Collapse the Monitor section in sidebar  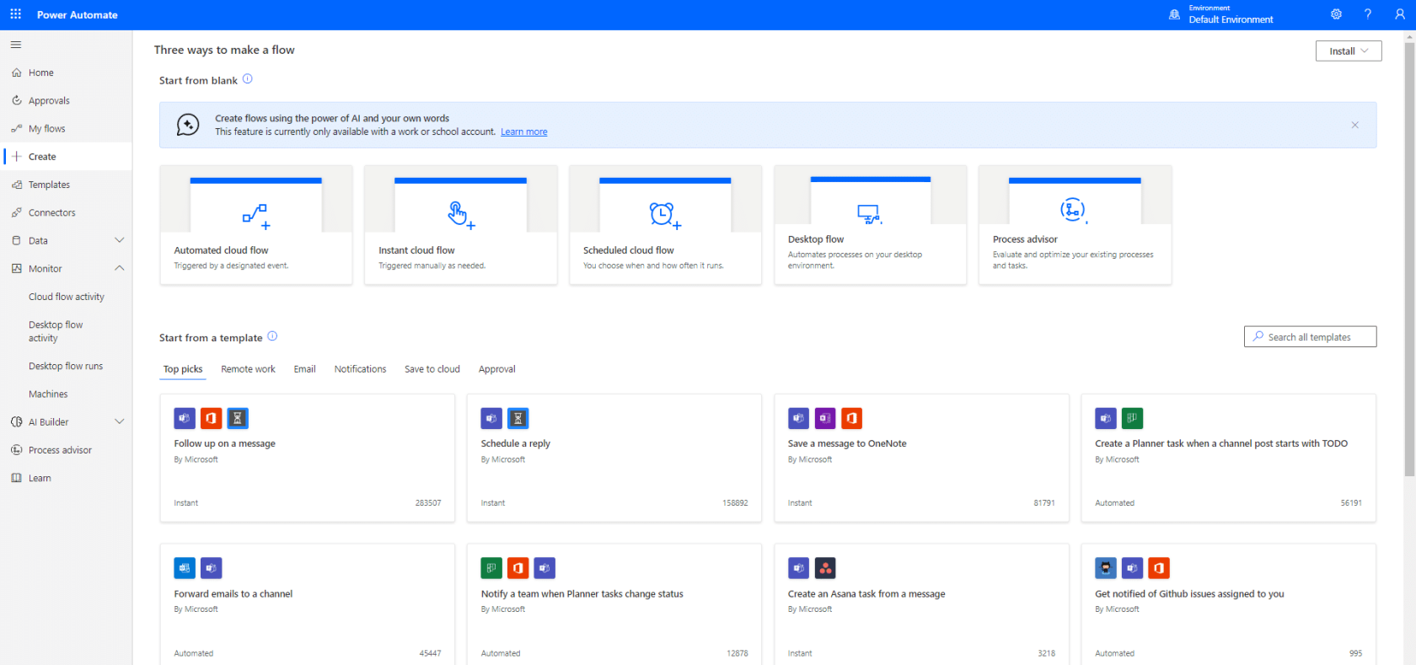point(119,268)
